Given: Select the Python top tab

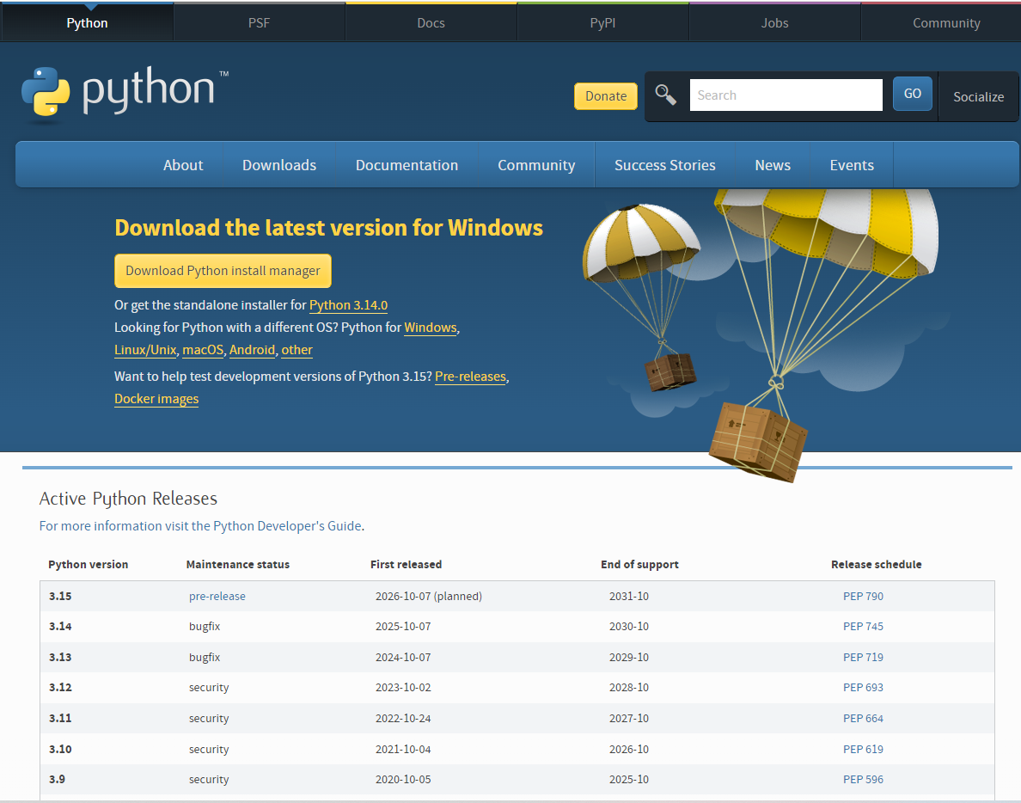Looking at the screenshot, I should pyautogui.click(x=88, y=23).
